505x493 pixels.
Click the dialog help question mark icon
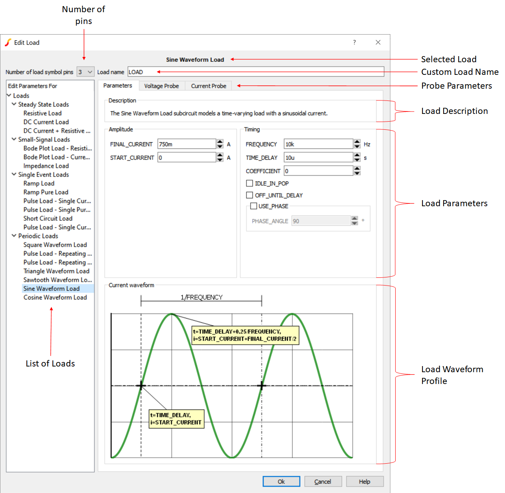354,42
